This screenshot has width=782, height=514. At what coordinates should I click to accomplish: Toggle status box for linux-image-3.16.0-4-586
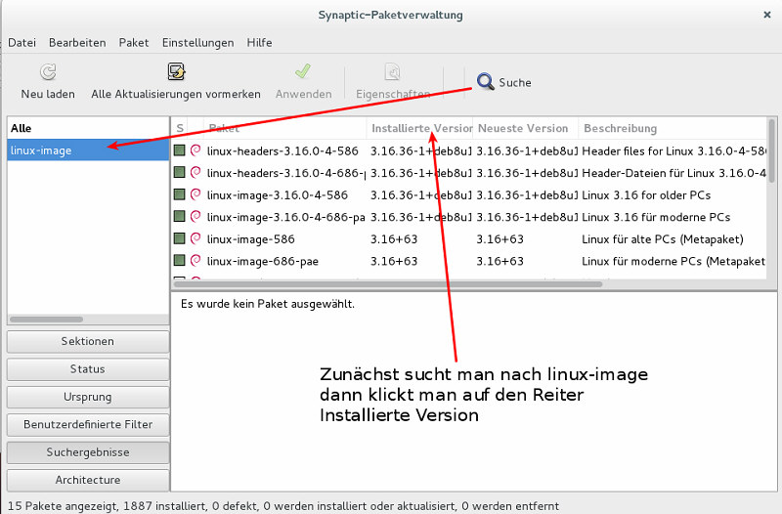tap(180, 194)
